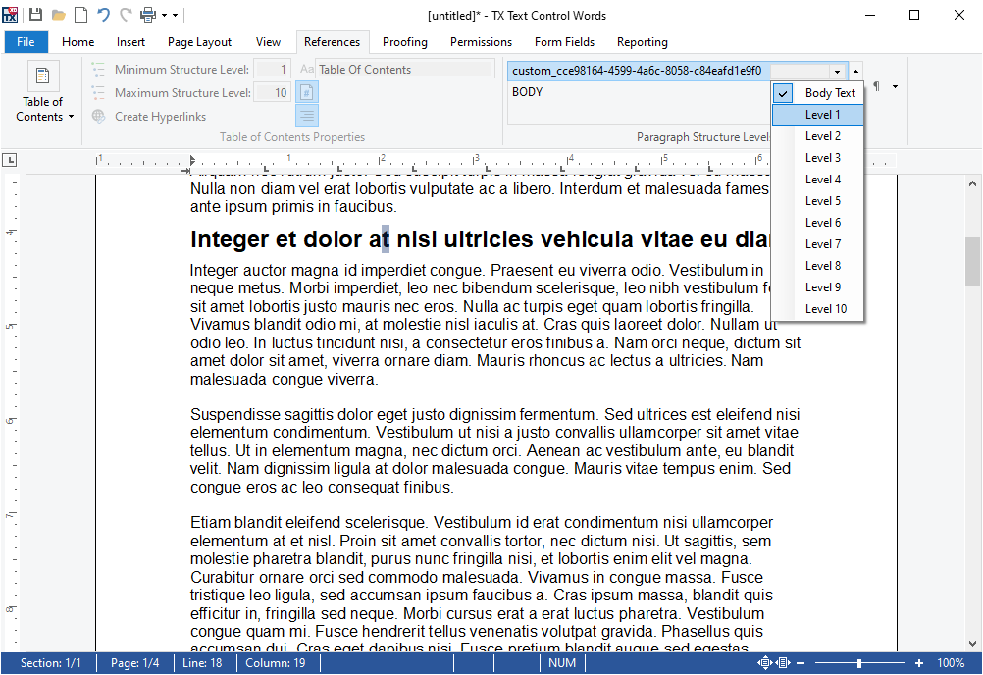Choose Level 9 option
Viewport: 983px width, 675px height.
pos(818,287)
